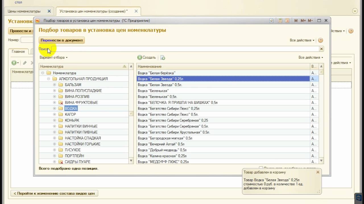Click the copy item icon next to Создать
This screenshot has width=364, height=204.
pyautogui.click(x=163, y=58)
